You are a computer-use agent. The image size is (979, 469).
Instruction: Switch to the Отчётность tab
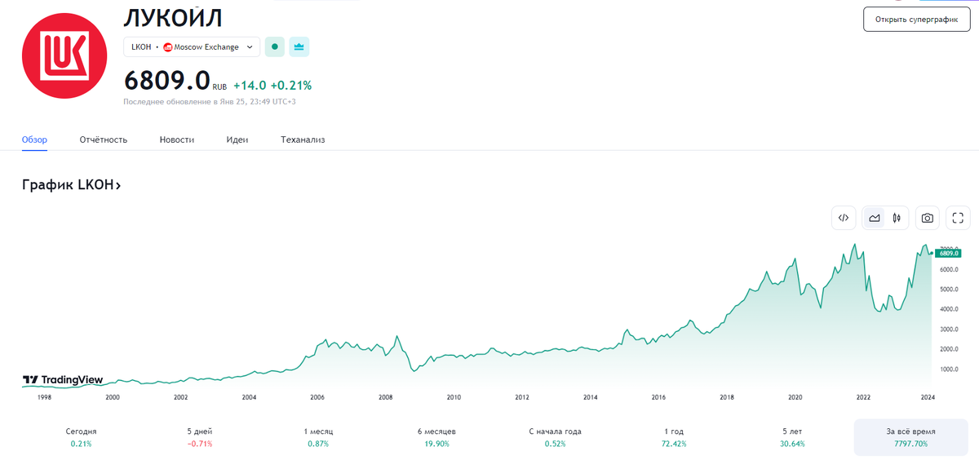(104, 139)
